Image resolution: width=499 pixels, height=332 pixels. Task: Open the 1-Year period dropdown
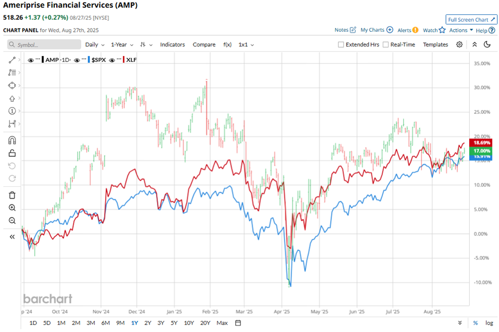tap(122, 45)
